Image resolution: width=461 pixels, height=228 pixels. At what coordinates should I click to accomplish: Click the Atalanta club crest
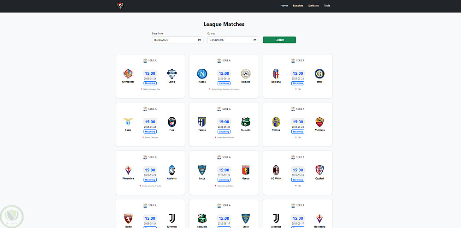(x=171, y=170)
